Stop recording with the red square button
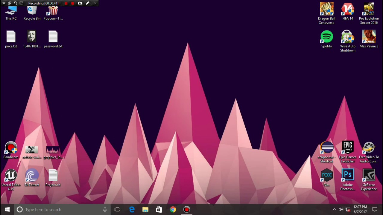The height and width of the screenshot is (215, 383). 72,3
